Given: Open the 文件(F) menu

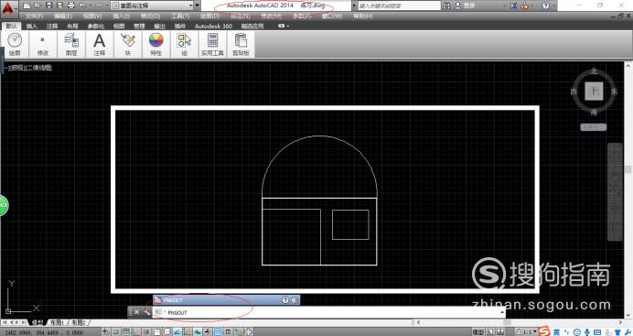Looking at the screenshot, I should click(x=34, y=16).
